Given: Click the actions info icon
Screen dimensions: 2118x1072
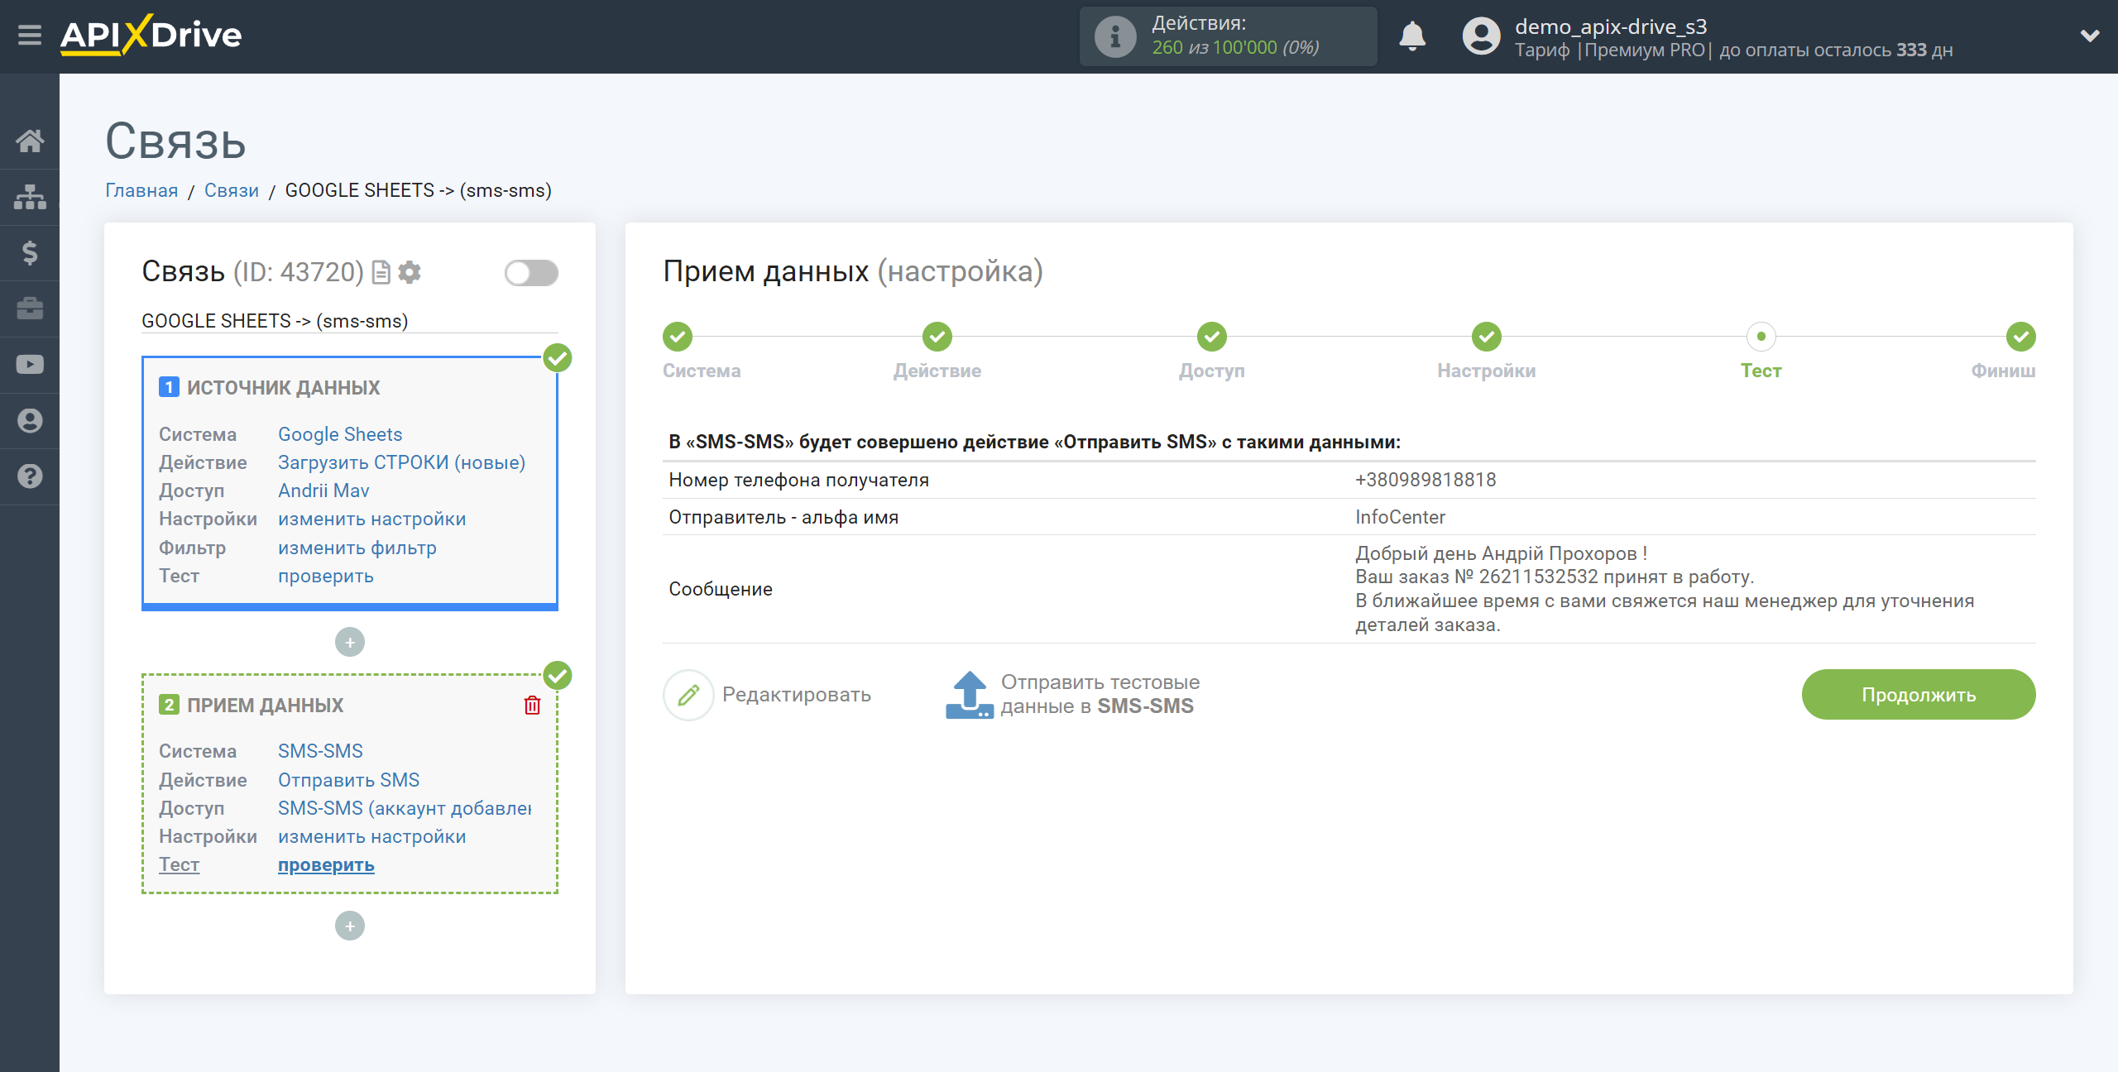Looking at the screenshot, I should click(x=1114, y=36).
